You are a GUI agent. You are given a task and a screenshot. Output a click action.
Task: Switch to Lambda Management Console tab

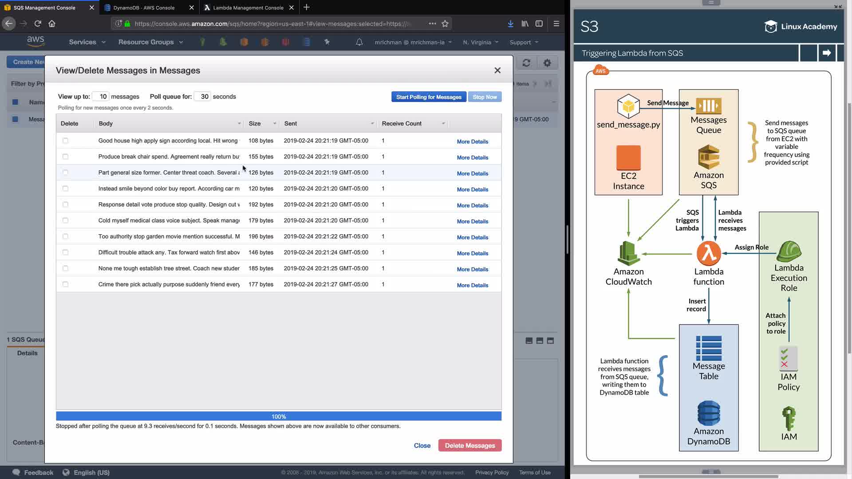pyautogui.click(x=248, y=8)
